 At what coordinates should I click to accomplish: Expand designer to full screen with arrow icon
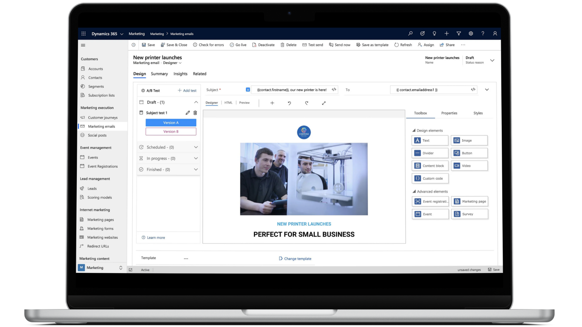point(324,103)
